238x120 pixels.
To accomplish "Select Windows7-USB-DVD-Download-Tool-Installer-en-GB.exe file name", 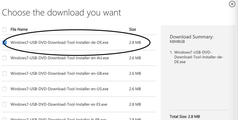I will click(x=59, y=73).
